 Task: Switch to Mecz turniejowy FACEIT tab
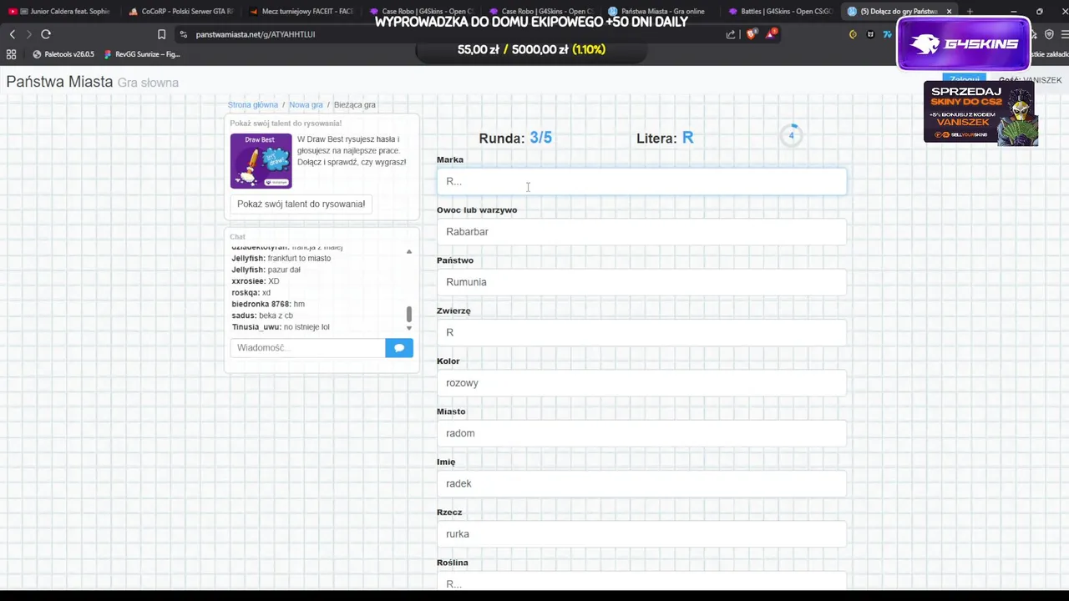pyautogui.click(x=301, y=12)
